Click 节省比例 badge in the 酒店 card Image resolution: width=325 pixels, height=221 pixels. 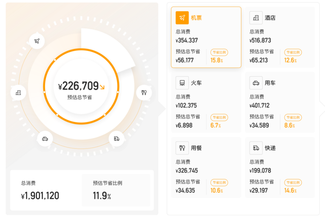(x=293, y=52)
